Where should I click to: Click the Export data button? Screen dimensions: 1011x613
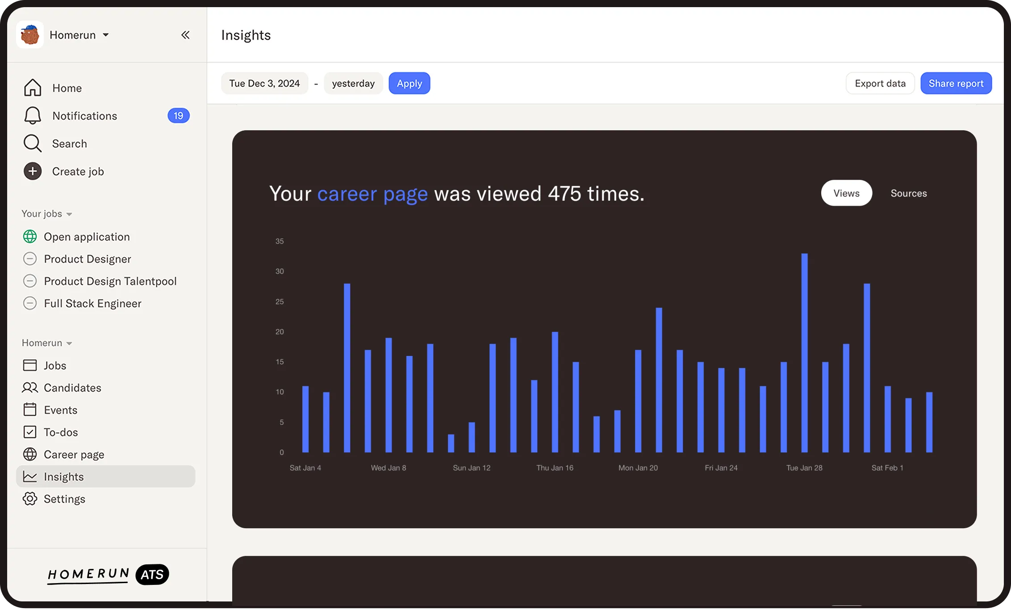coord(880,83)
